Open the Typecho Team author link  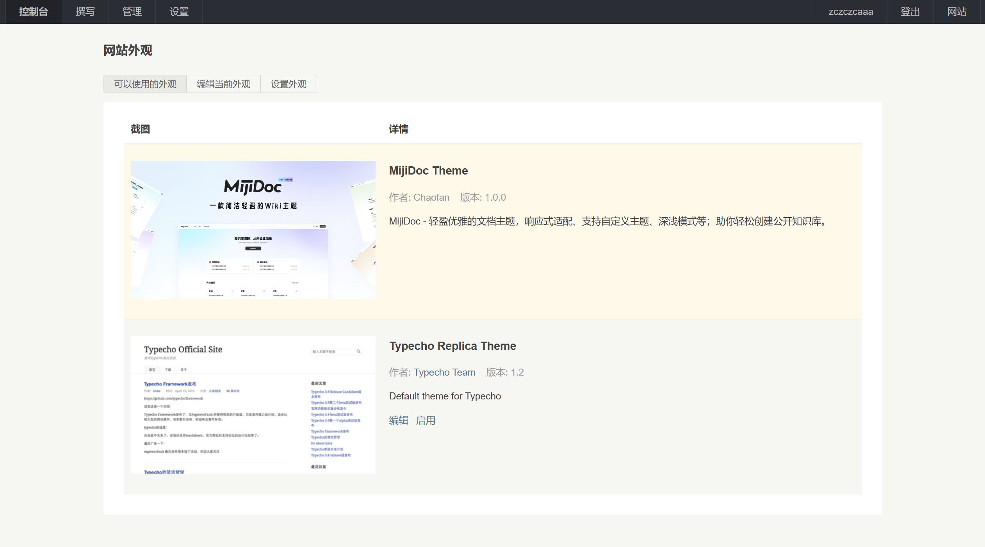tap(444, 372)
